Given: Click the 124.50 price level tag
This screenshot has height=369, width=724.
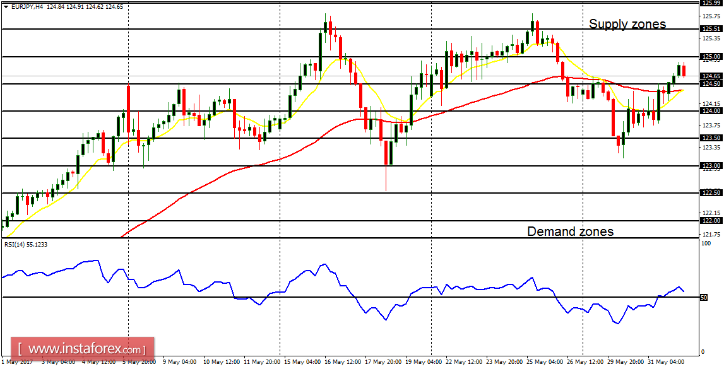Looking at the screenshot, I should (x=710, y=83).
